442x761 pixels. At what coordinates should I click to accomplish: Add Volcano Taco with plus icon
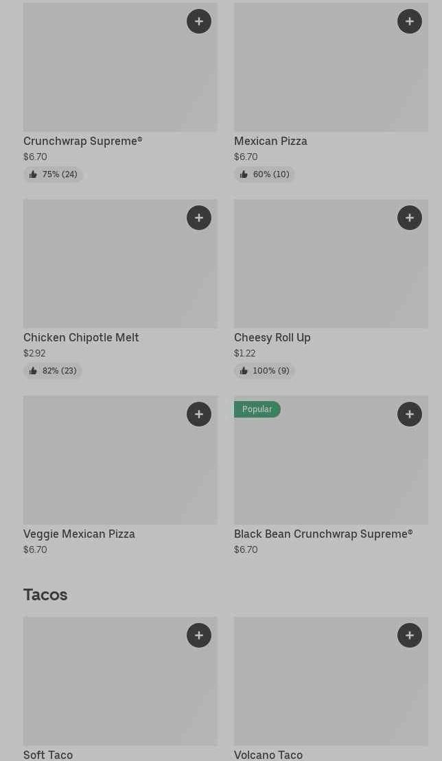pos(410,635)
